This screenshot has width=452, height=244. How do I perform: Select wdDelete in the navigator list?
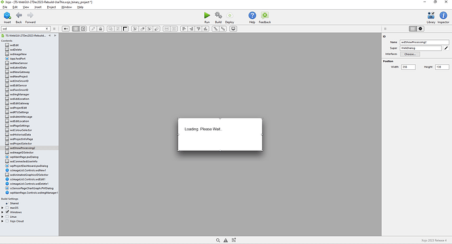coord(16,50)
